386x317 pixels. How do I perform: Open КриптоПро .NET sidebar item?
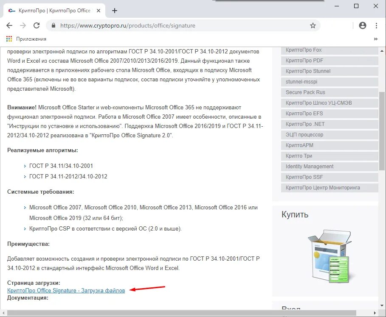click(x=330, y=124)
